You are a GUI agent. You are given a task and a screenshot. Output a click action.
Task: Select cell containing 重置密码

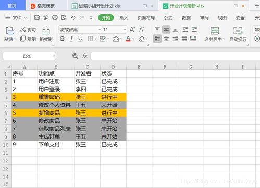click(x=56, y=97)
